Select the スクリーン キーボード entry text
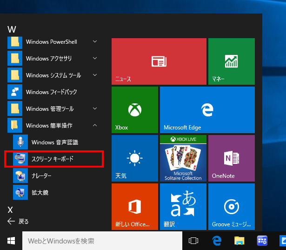This screenshot has width=286, height=250. 53,159
